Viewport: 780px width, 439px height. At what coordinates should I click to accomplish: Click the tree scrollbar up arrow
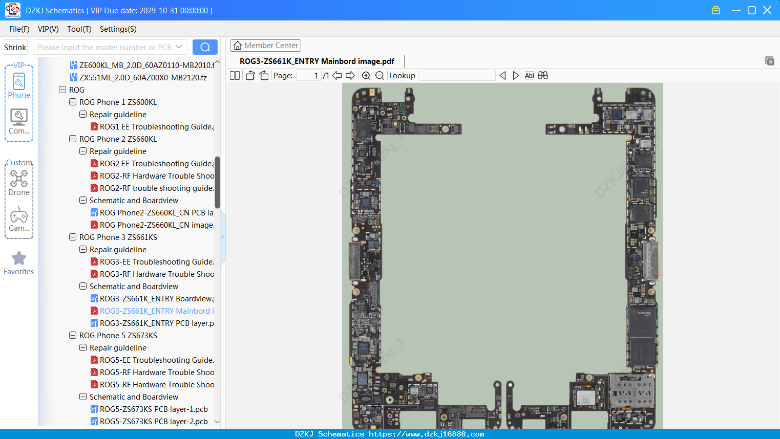217,62
